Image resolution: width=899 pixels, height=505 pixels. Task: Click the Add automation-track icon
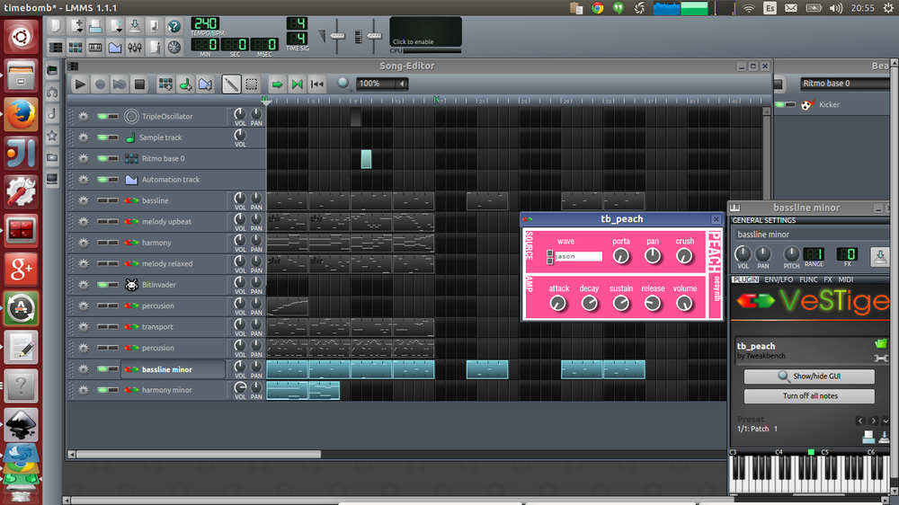[205, 84]
